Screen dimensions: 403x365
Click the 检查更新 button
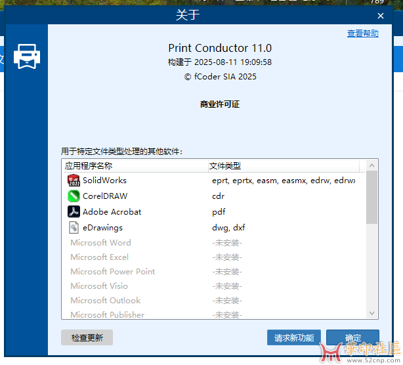tap(87, 337)
